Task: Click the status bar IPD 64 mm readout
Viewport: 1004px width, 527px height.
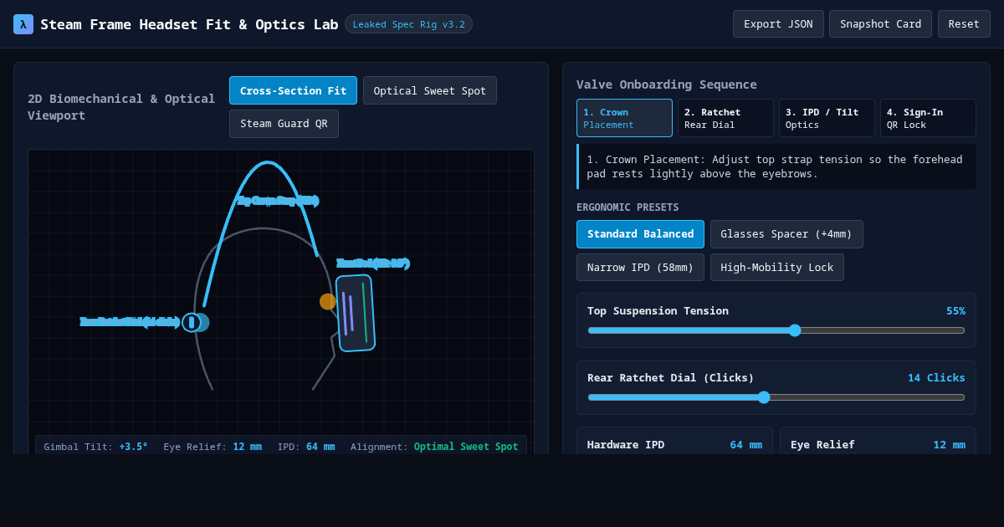Action: pyautogui.click(x=306, y=447)
